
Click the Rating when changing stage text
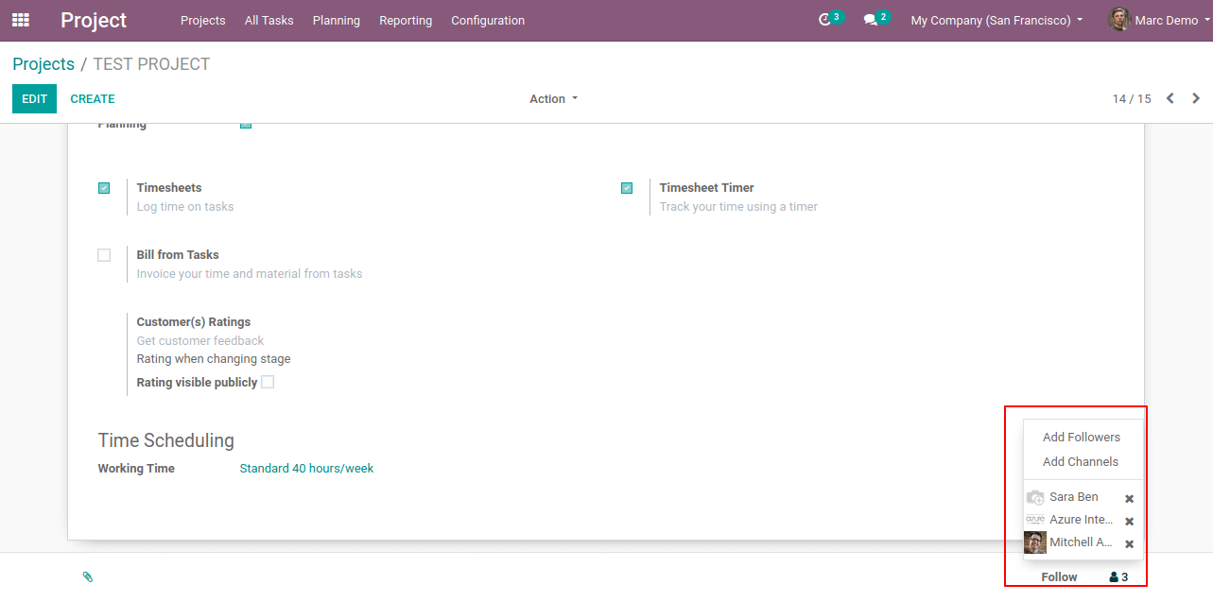tap(214, 359)
